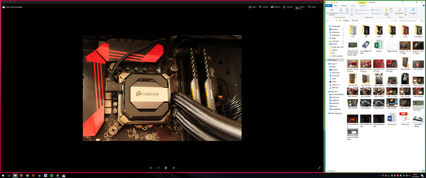Select the Review.pdf file
This screenshot has height=178, width=426.
pyautogui.click(x=405, y=119)
